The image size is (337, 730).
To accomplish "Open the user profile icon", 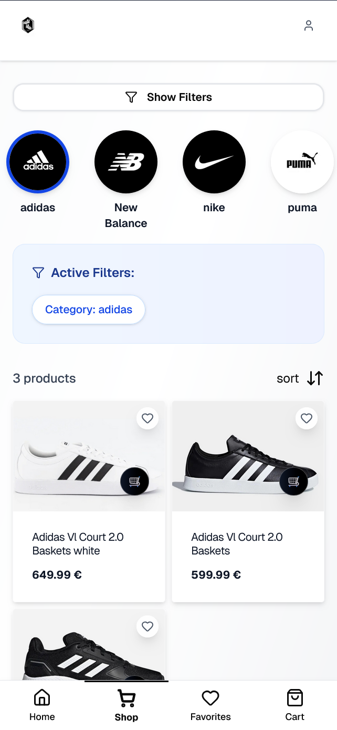I will point(309,26).
